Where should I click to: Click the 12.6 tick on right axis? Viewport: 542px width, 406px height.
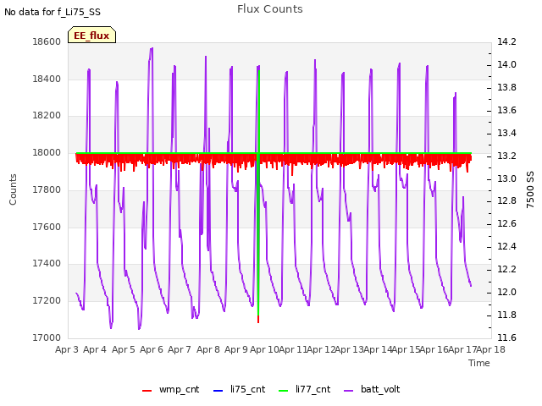[506, 223]
